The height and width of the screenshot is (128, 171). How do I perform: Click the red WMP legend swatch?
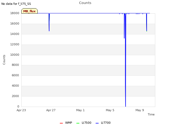pyautogui.click(x=61, y=123)
